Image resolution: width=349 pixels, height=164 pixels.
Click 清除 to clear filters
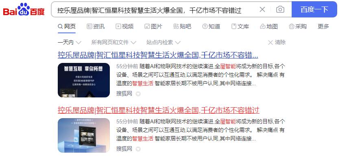277,42
